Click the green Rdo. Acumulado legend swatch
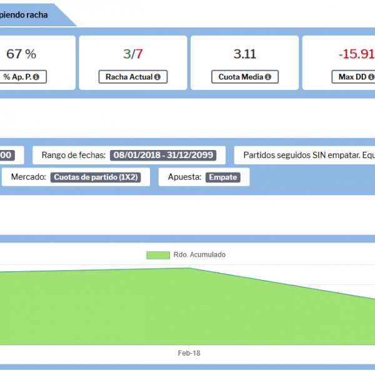The image size is (375, 375). pos(158,255)
